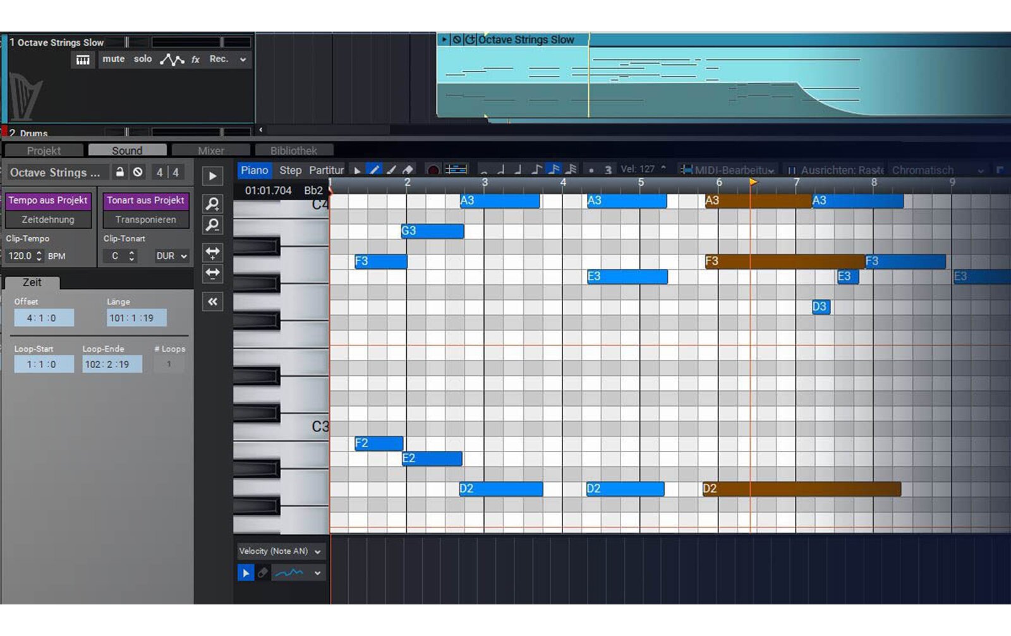
Task: Select the paint brush tool
Action: click(391, 170)
